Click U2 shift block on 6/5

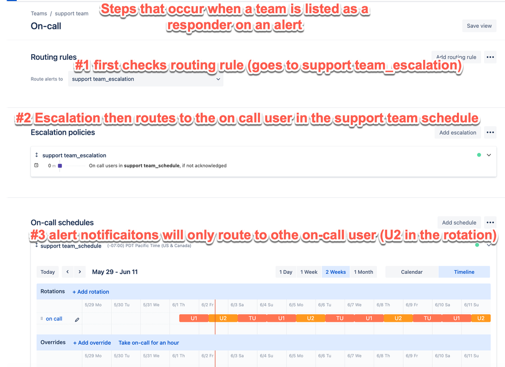click(x=311, y=318)
